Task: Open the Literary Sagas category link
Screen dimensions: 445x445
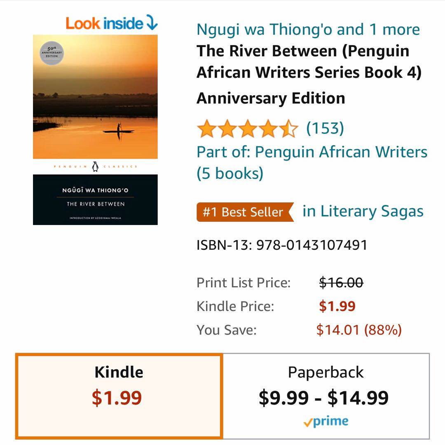Action: (x=363, y=211)
